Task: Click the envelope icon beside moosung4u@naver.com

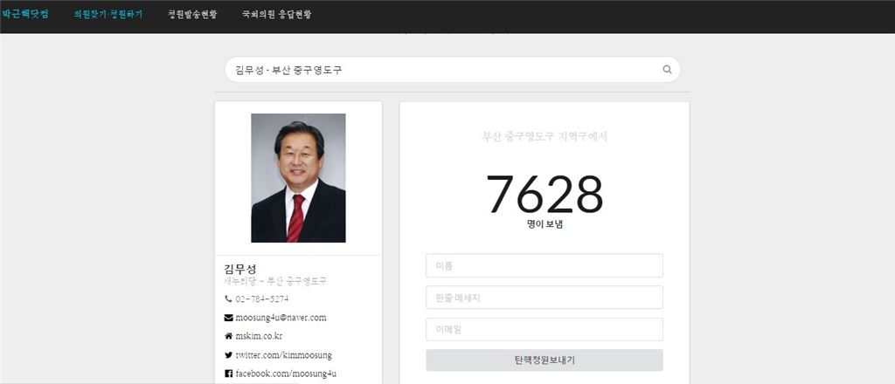Action: click(228, 318)
